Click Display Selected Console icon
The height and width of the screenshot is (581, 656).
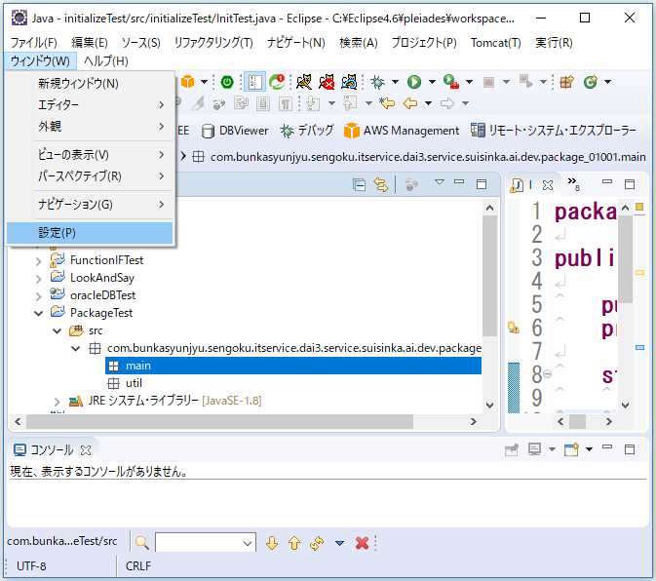click(x=535, y=449)
